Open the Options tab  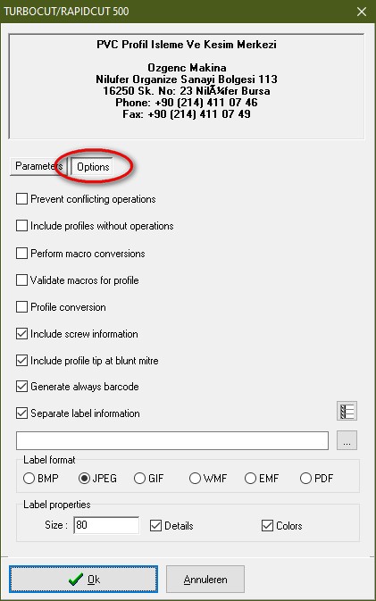93,167
